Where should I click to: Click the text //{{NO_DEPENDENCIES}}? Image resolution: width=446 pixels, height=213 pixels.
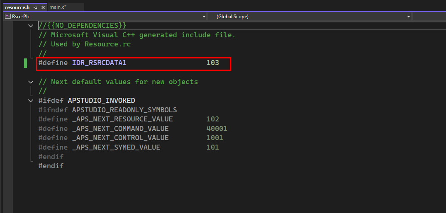point(82,26)
